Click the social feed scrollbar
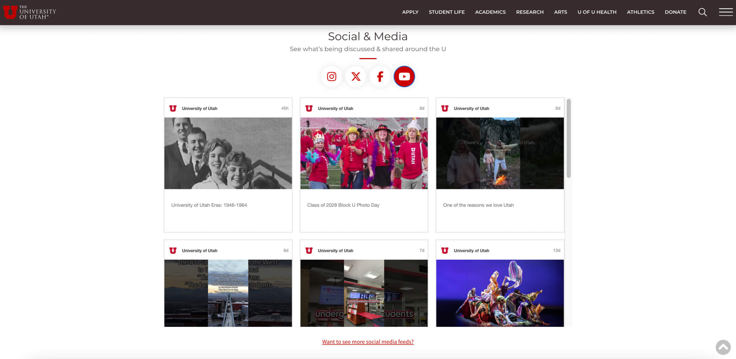This screenshot has height=359, width=736. [568, 138]
